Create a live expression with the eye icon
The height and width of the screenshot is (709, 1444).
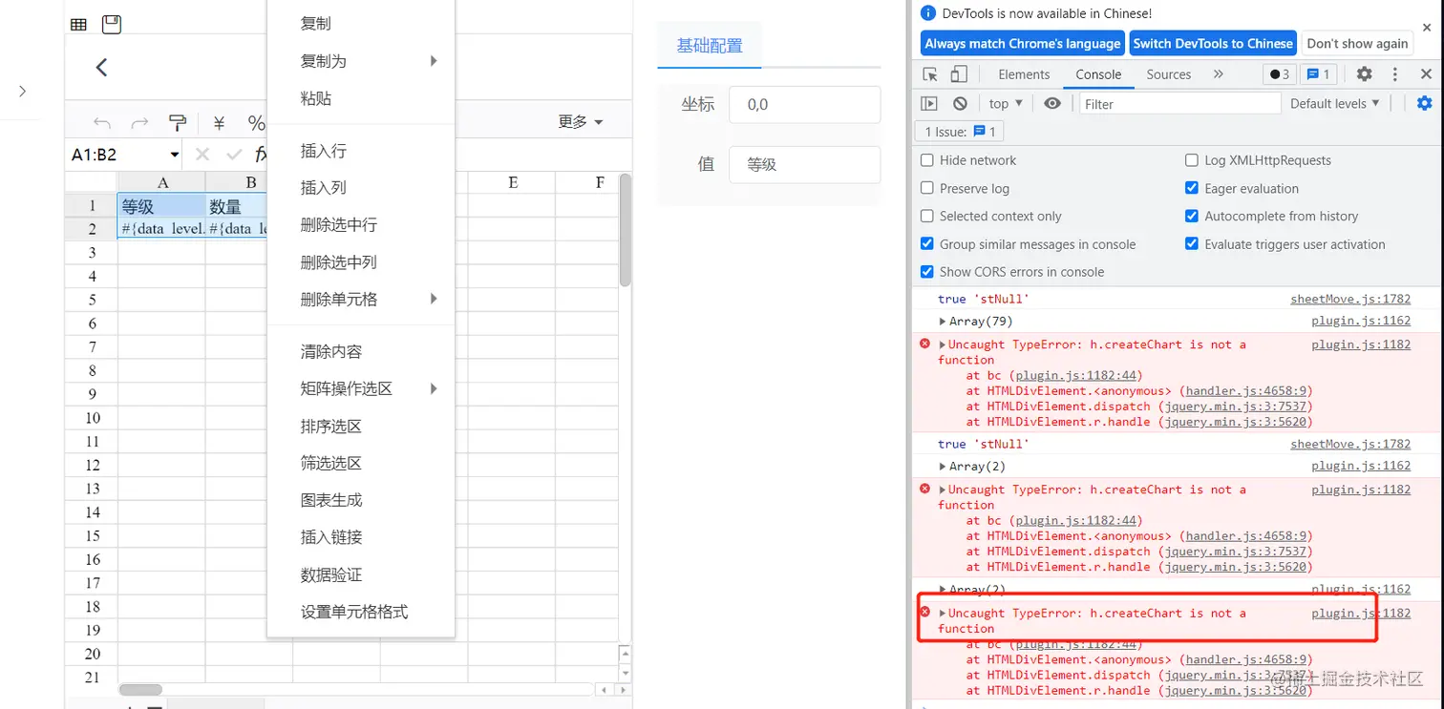1051,103
